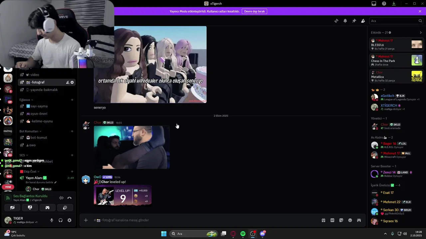Open the video channel
The width and height of the screenshot is (426, 239).
pyautogui.click(x=47, y=75)
